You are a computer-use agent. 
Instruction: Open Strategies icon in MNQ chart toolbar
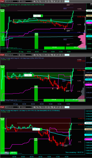click(x=60, y=107)
